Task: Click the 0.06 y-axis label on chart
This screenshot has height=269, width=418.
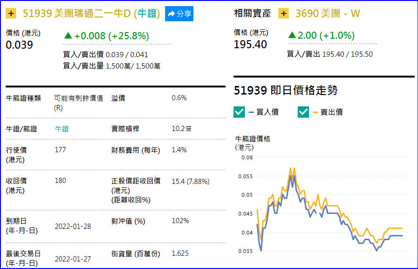Action: pyautogui.click(x=247, y=157)
